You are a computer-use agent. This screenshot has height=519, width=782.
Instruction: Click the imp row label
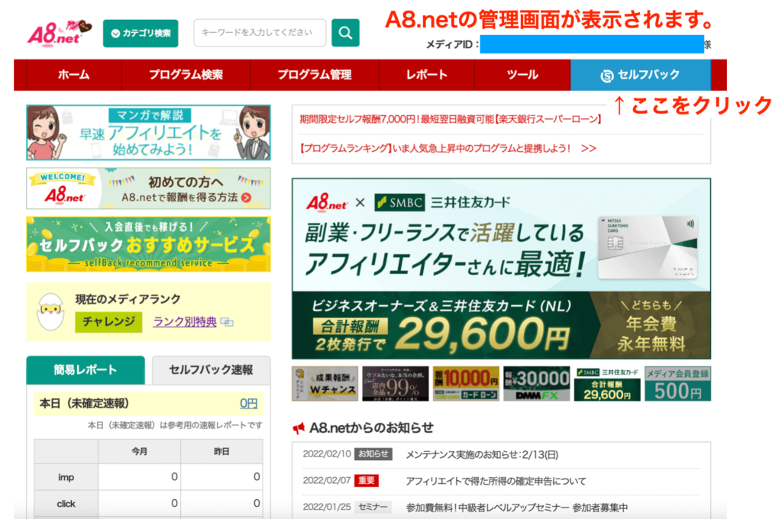(66, 477)
